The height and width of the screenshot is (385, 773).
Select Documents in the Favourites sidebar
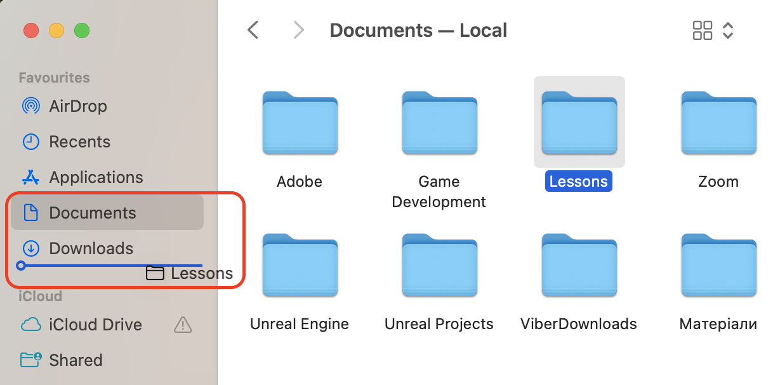(93, 212)
